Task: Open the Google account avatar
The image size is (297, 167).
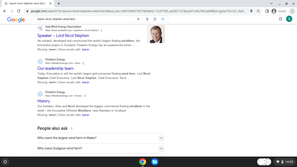Action: 289,19
